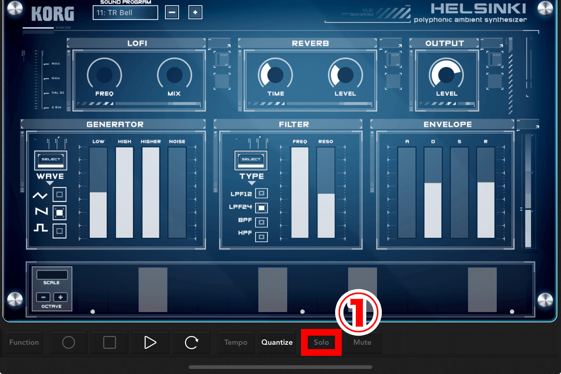This screenshot has height=374, width=561.
Task: Expand the OUTPUT section arrow icon
Action: point(501,46)
